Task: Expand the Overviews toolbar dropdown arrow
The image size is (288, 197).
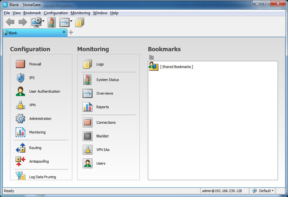Action: (x=71, y=21)
